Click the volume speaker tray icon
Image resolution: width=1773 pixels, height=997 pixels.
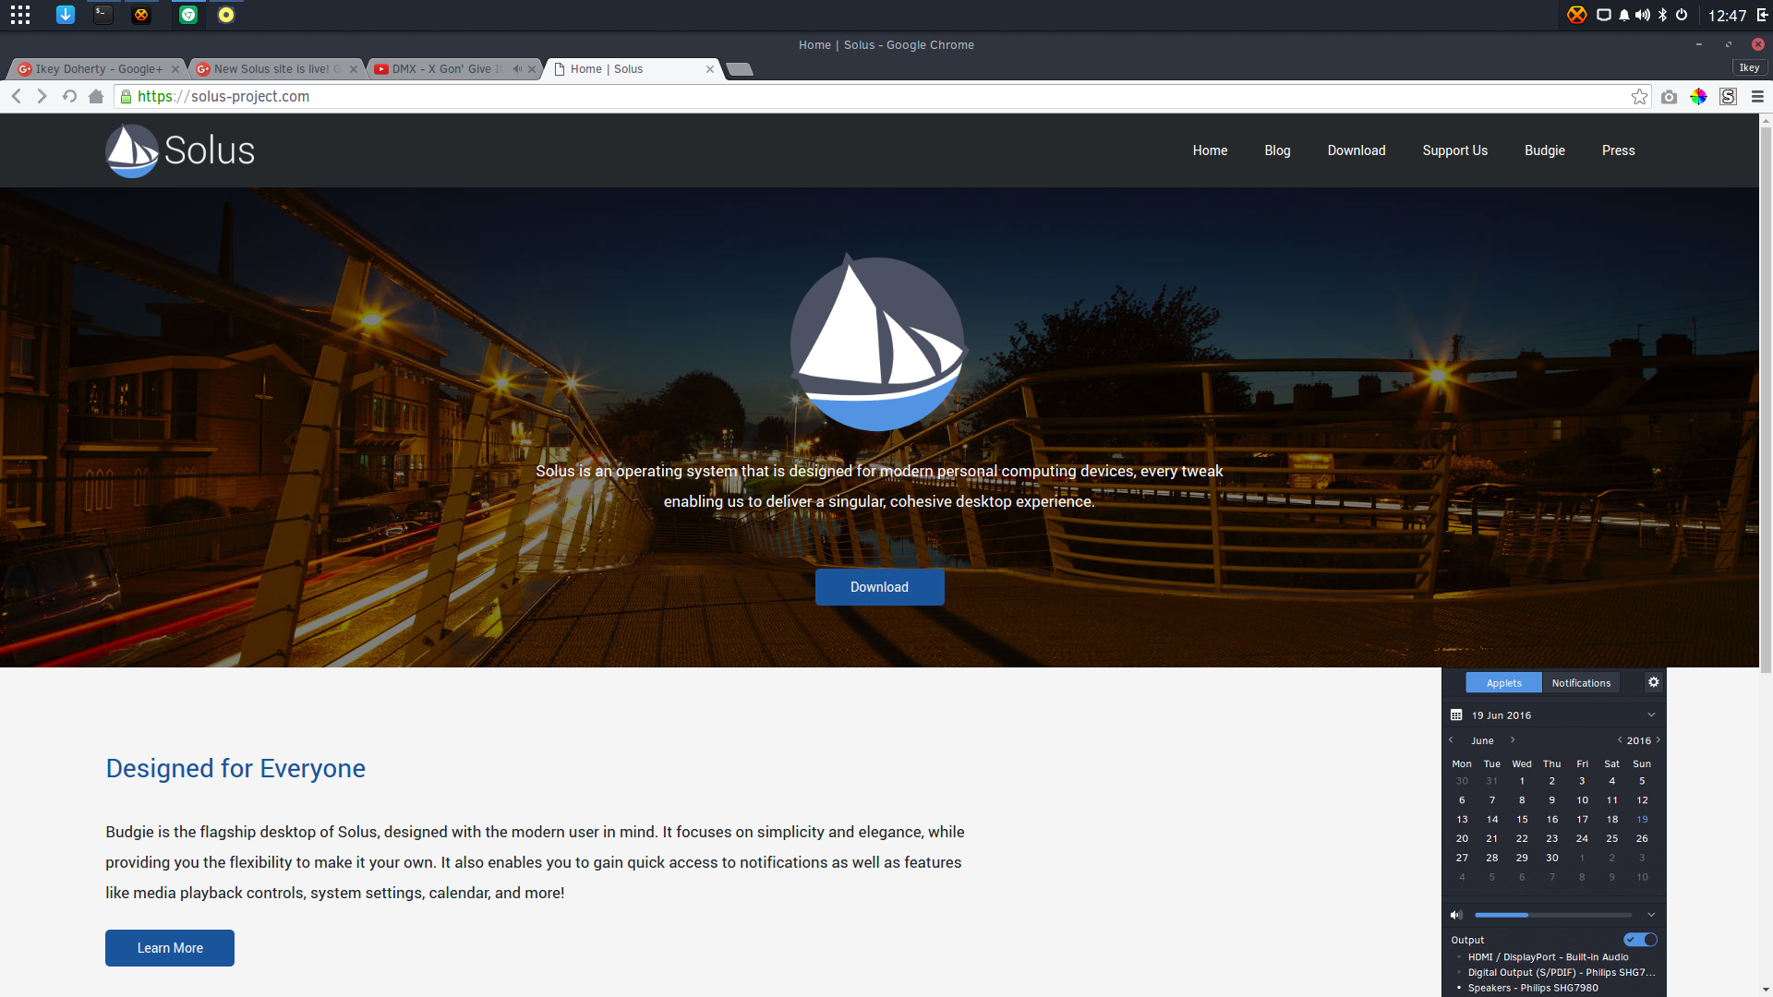pos(1643,15)
